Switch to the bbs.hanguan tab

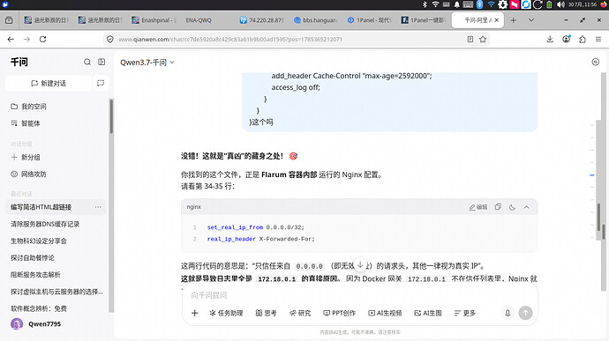point(315,20)
